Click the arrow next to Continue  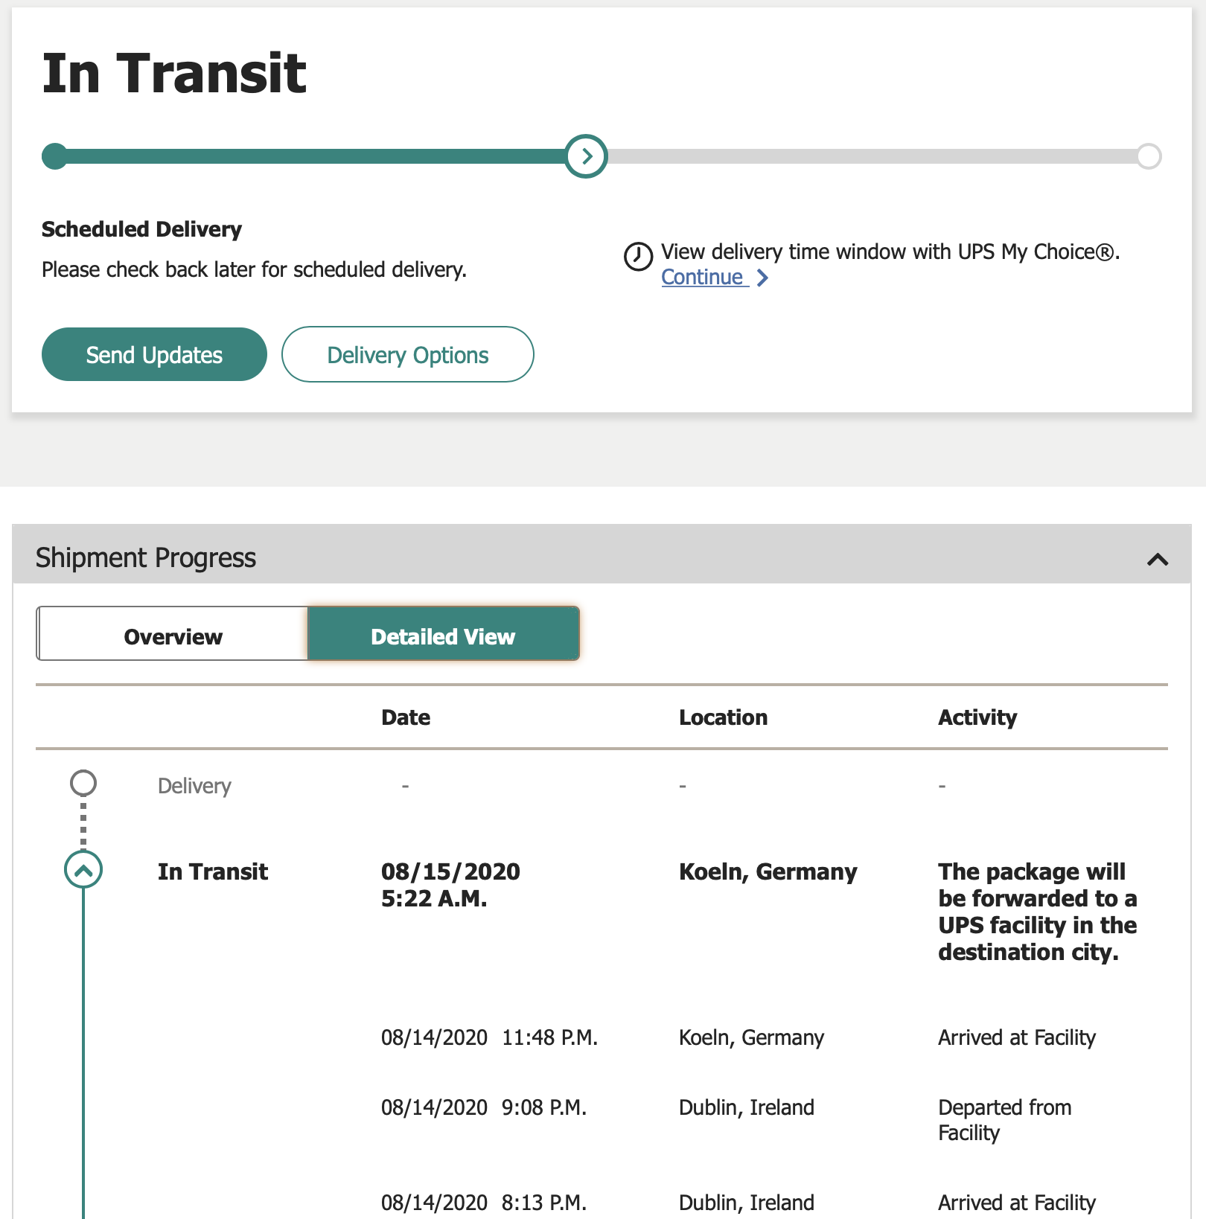click(x=762, y=278)
